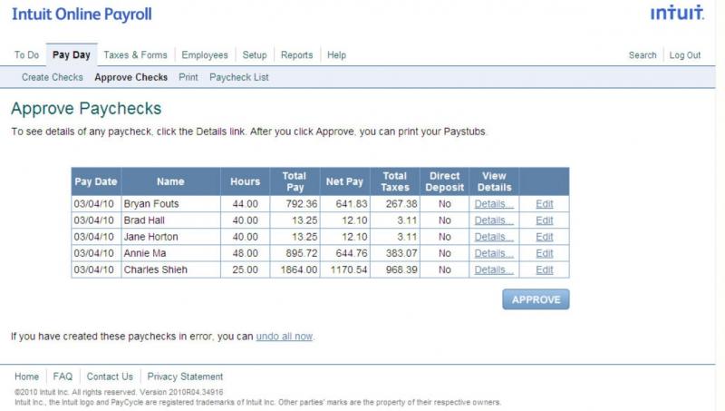Click the Name column header
The image size is (725, 411).
click(x=170, y=181)
